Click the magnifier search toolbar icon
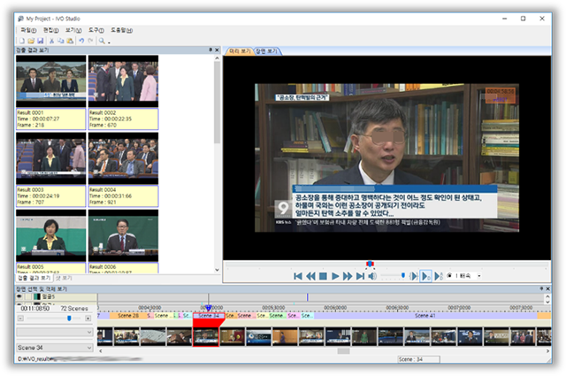Image resolution: width=566 pixels, height=376 pixels. pyautogui.click(x=103, y=41)
